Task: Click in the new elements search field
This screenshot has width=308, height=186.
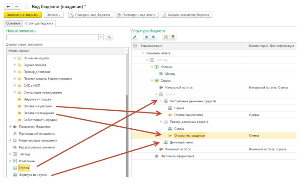Action: [53, 37]
